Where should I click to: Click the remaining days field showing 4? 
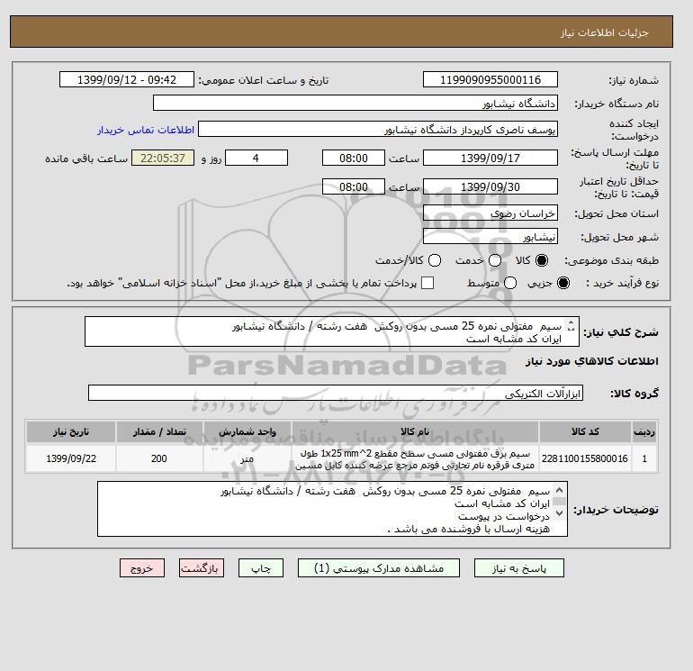click(x=256, y=158)
